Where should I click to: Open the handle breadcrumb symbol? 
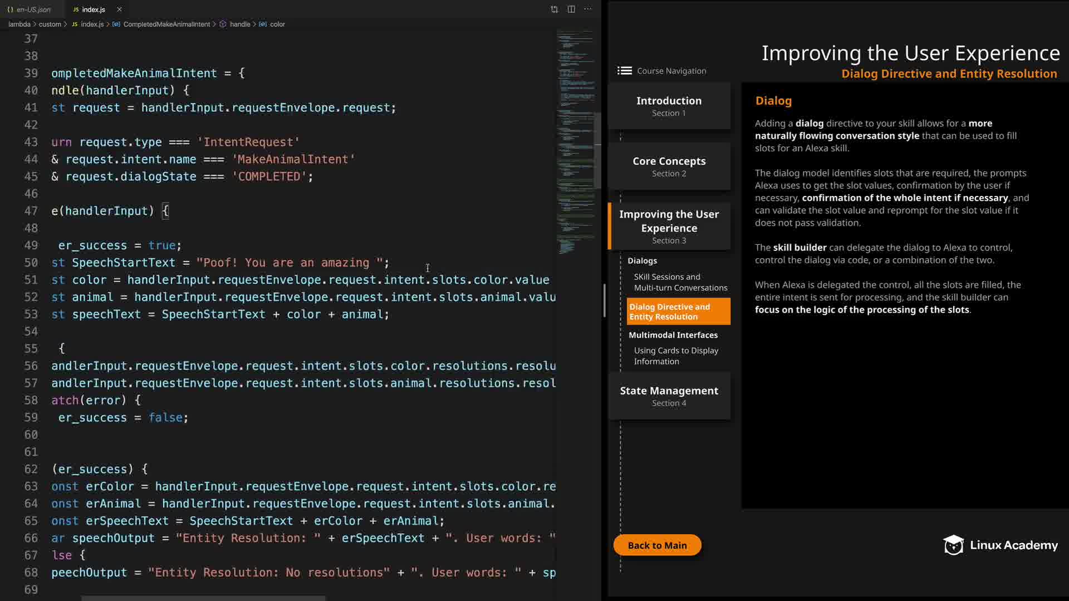click(x=239, y=24)
